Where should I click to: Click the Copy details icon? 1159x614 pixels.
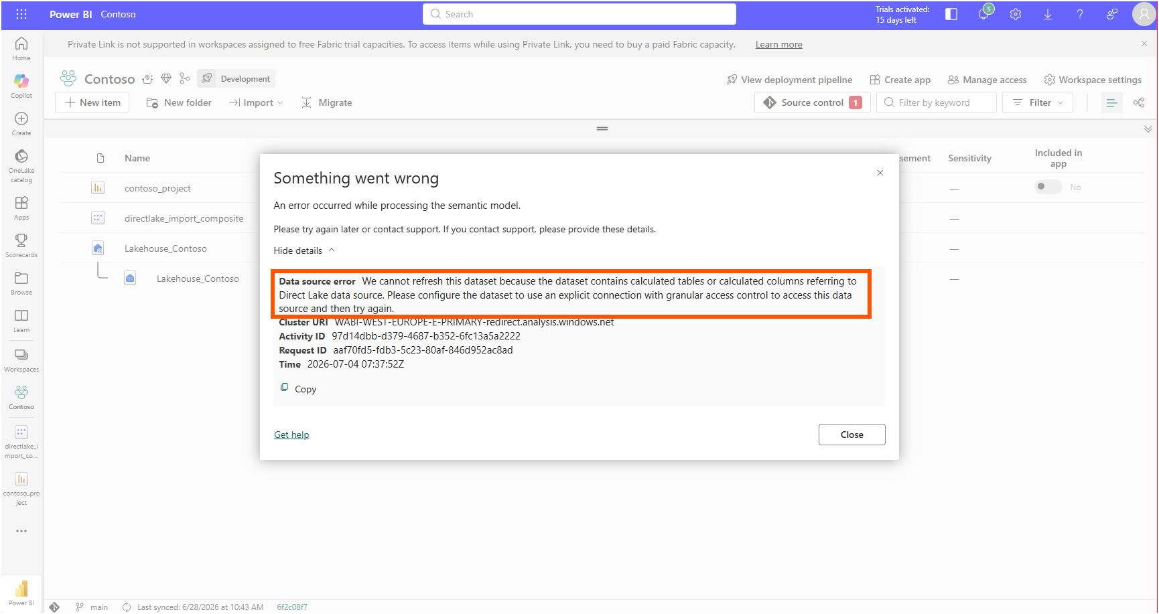point(284,388)
